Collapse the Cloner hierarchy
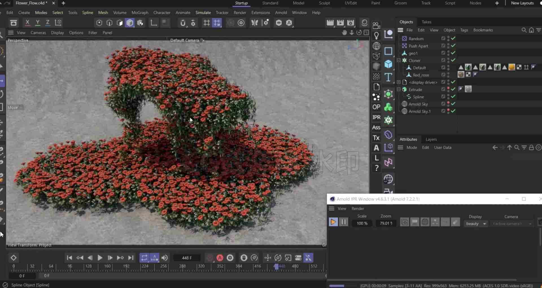 [x=399, y=60]
